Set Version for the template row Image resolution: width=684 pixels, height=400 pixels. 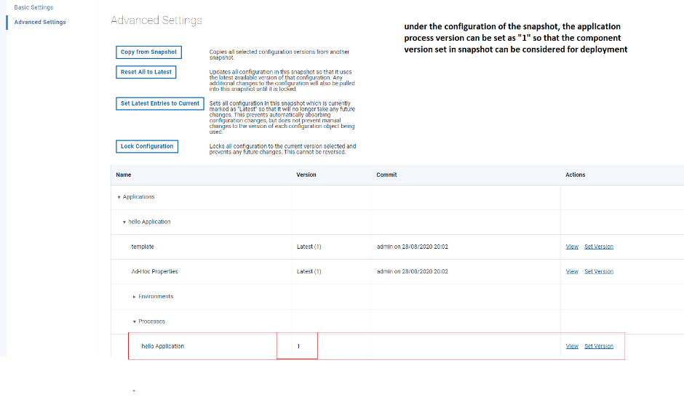click(598, 247)
